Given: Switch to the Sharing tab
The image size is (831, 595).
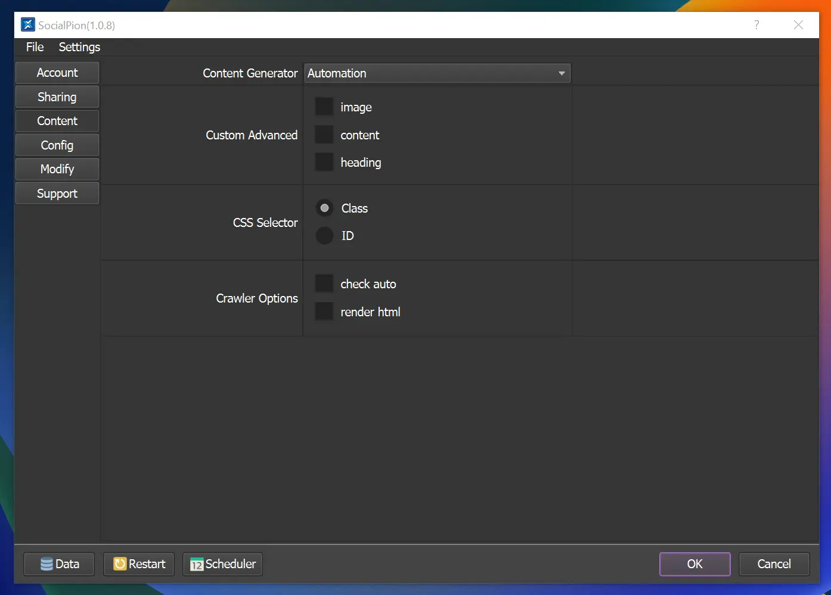Looking at the screenshot, I should (57, 97).
